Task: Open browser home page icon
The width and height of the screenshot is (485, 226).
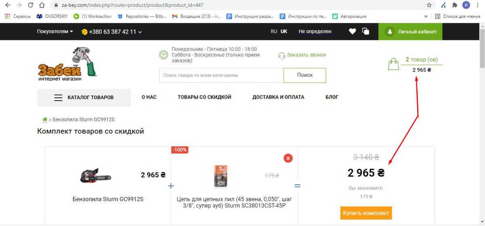Action: tap(42, 5)
